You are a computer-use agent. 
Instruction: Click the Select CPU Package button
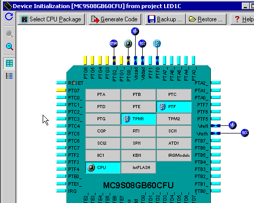click(x=51, y=19)
